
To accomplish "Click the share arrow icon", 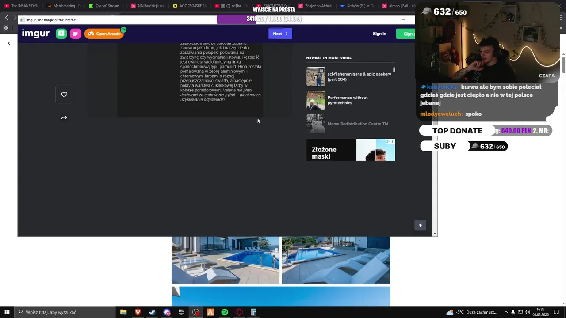I will [64, 117].
